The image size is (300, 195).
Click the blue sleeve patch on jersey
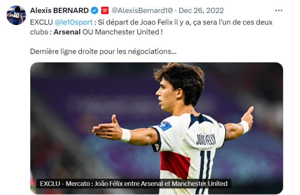(165, 126)
